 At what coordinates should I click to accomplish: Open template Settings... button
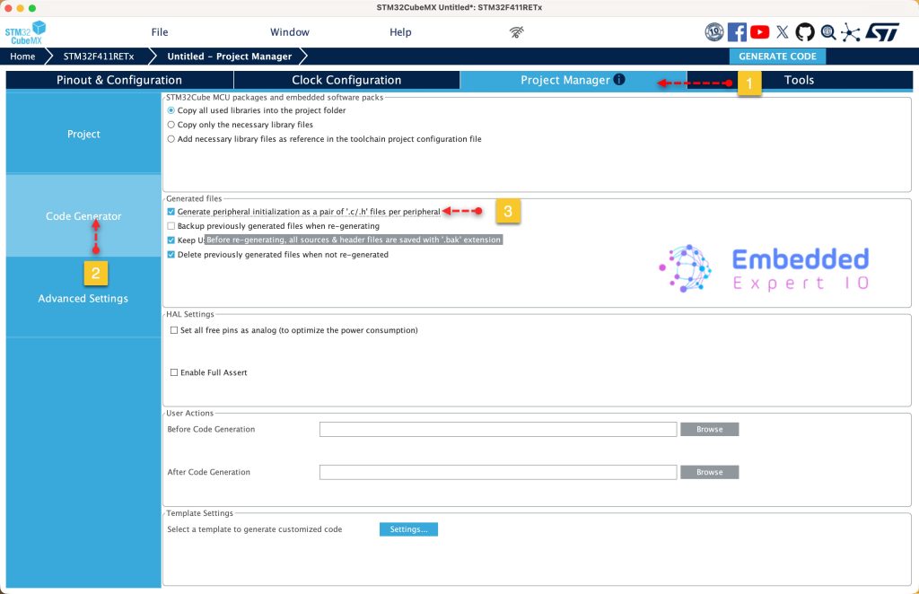pyautogui.click(x=408, y=529)
